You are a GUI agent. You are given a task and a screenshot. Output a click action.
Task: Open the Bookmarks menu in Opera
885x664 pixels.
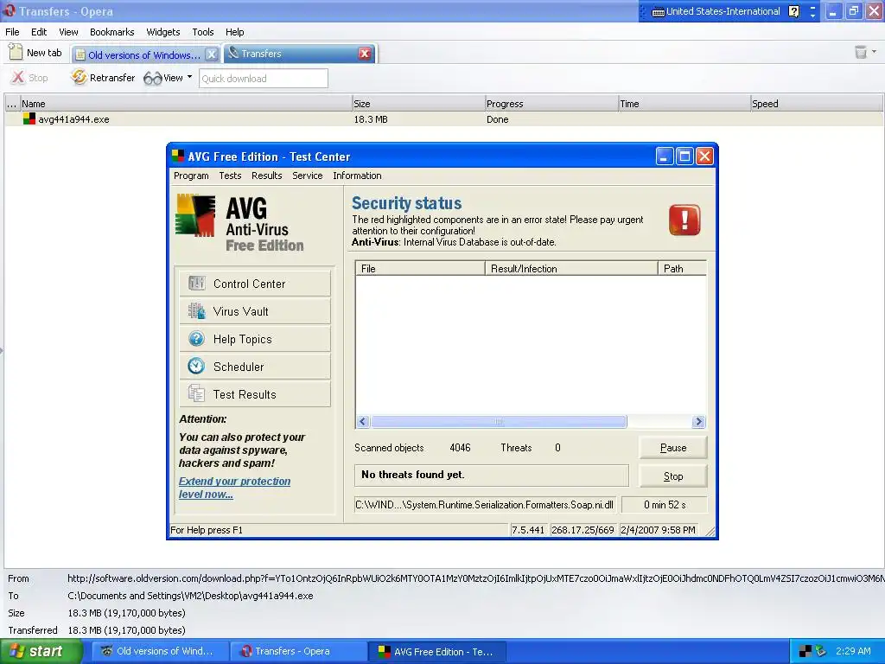111,32
